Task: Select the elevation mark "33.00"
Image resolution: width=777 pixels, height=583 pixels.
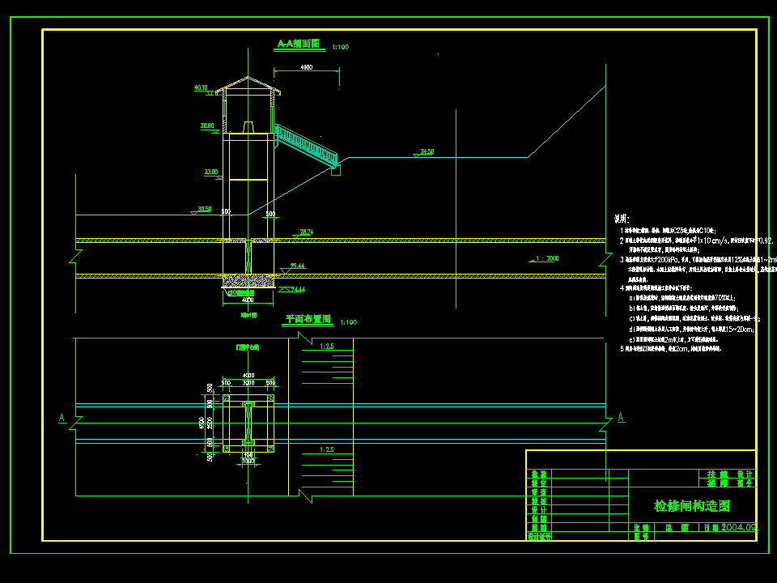Action: pos(211,172)
